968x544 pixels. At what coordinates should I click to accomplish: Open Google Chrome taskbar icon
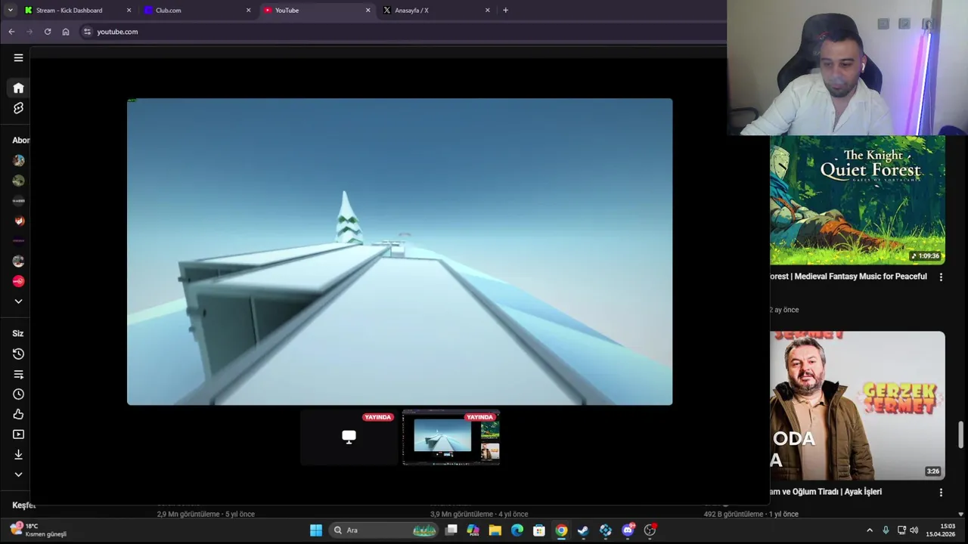[561, 530]
